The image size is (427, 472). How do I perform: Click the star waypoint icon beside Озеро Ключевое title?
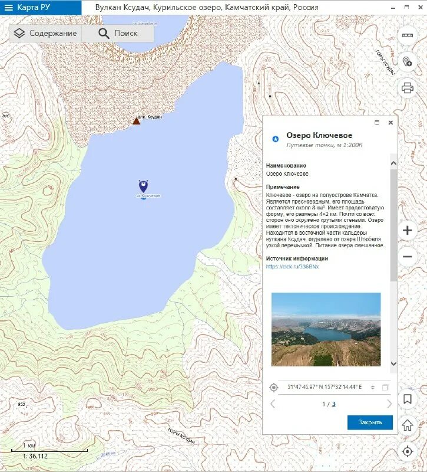[x=275, y=139]
